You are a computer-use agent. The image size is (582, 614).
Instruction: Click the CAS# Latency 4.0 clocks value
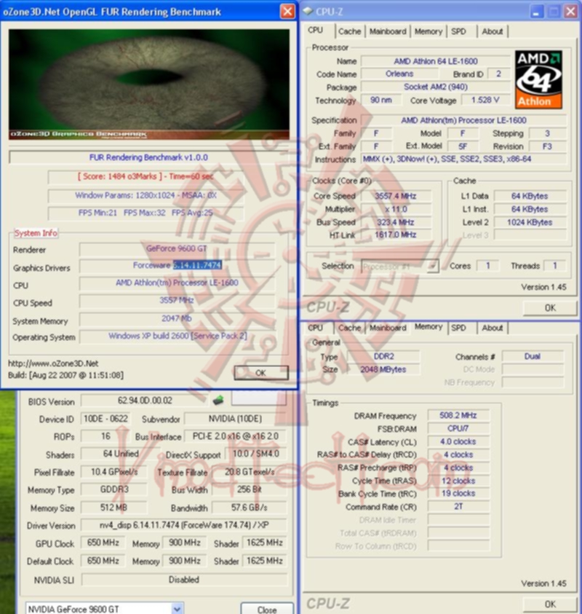click(458, 441)
